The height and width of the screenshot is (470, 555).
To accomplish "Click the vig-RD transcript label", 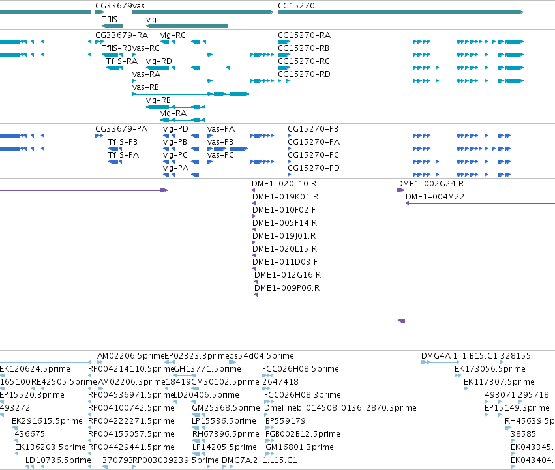I will tap(159, 61).
